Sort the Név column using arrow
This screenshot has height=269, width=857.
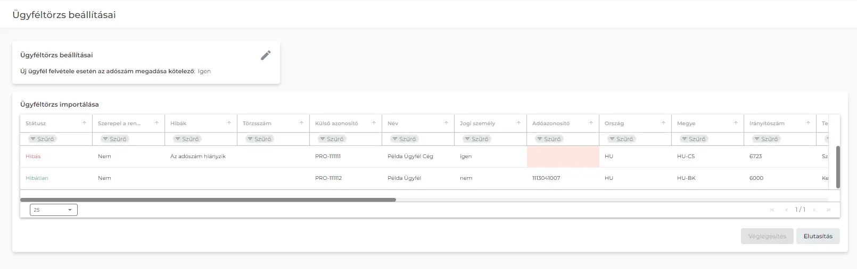click(x=446, y=123)
